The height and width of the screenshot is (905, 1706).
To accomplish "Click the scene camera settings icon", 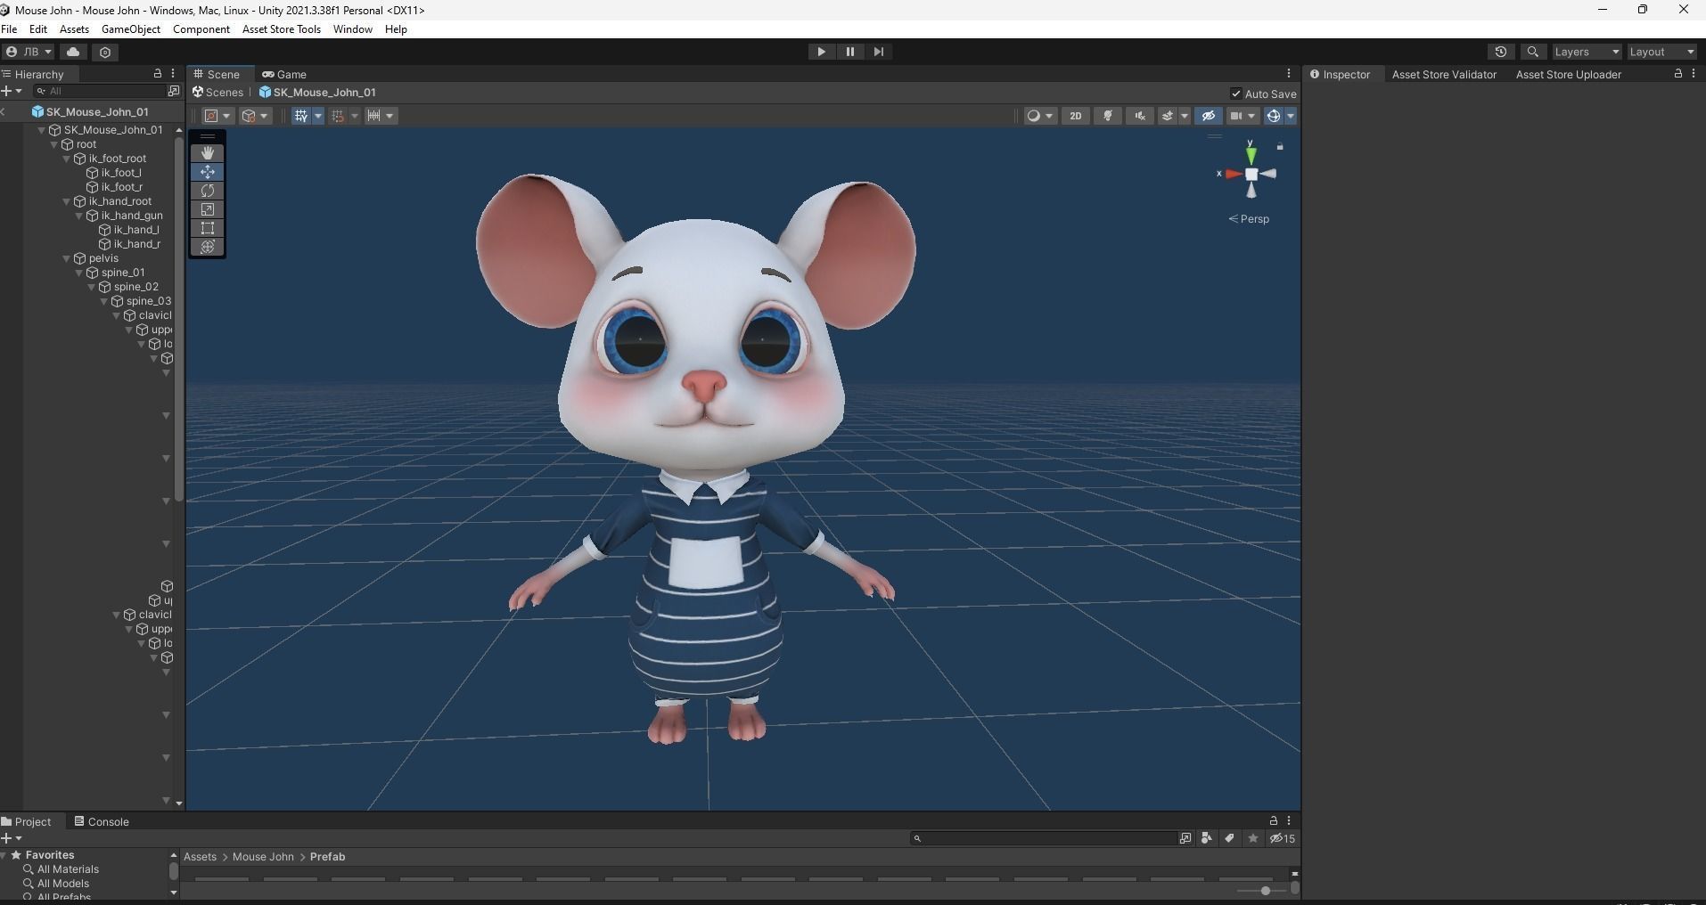I will click(x=1236, y=116).
